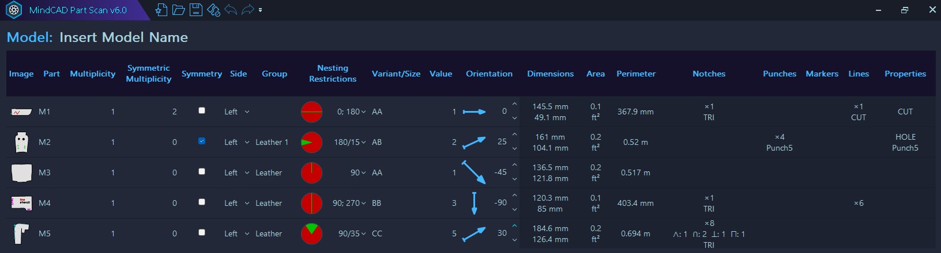Uncheck the Symmetry checkbox for part M2
Image resolution: width=941 pixels, height=253 pixels.
(x=202, y=141)
